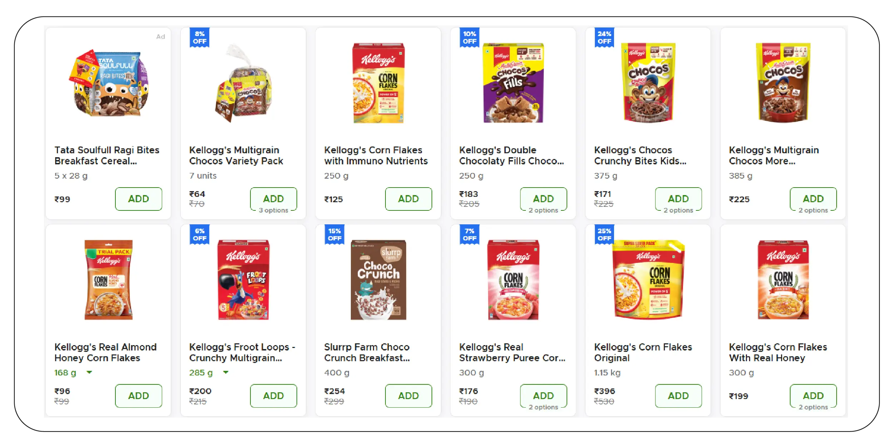Add Slurrp Farm Choco Crunch to cart
This screenshot has width=892, height=443.
point(408,396)
